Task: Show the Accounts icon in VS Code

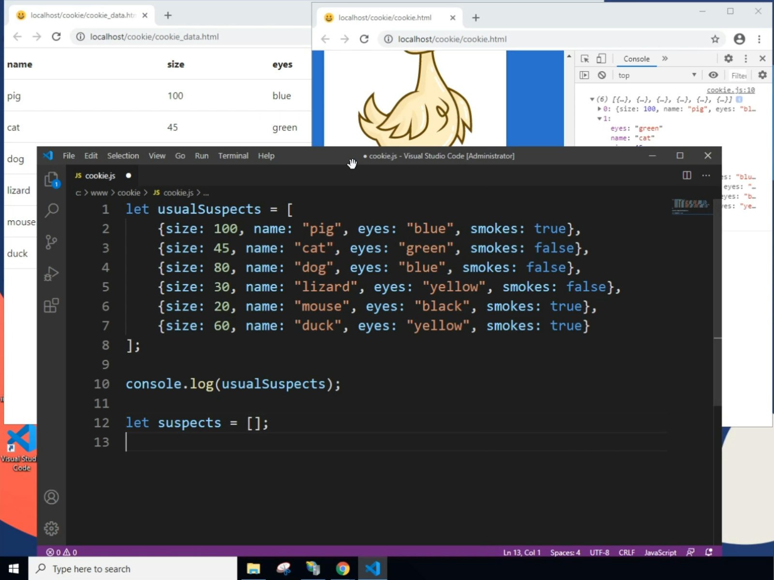Action: pyautogui.click(x=52, y=497)
